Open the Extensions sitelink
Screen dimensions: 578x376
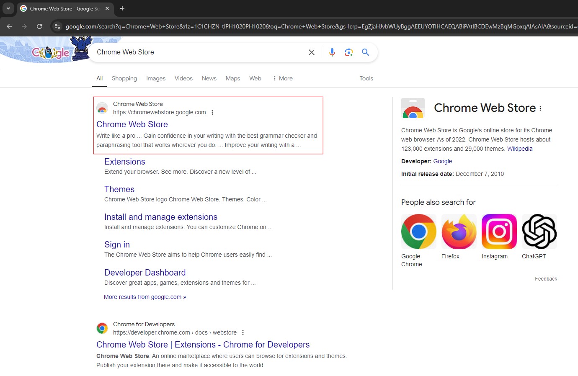(x=125, y=162)
